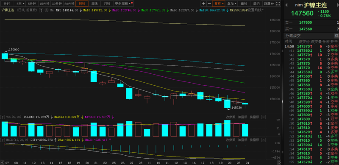Screen dimensions: 339x165
Task: Open the 复权 adjustment dropdown
Action: (x=219, y=4)
